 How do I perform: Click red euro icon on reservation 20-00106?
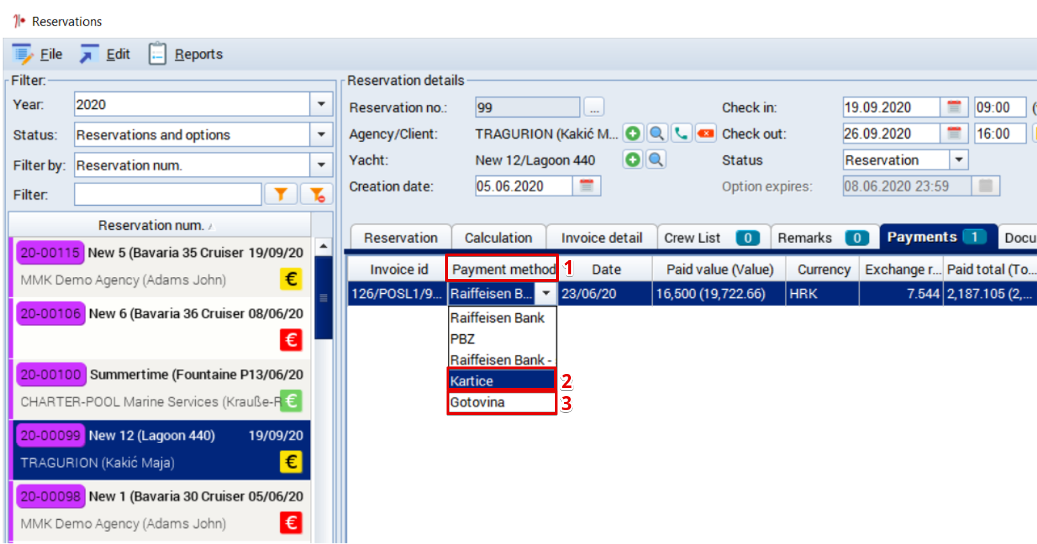pos(291,340)
